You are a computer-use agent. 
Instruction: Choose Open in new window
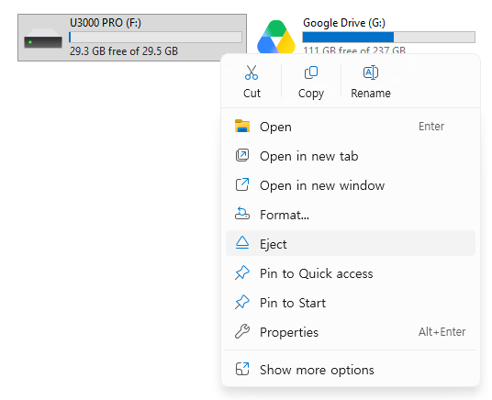[x=351, y=185]
